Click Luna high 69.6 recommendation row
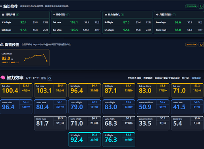Viewport: 204px width, 149px height. point(179,22)
